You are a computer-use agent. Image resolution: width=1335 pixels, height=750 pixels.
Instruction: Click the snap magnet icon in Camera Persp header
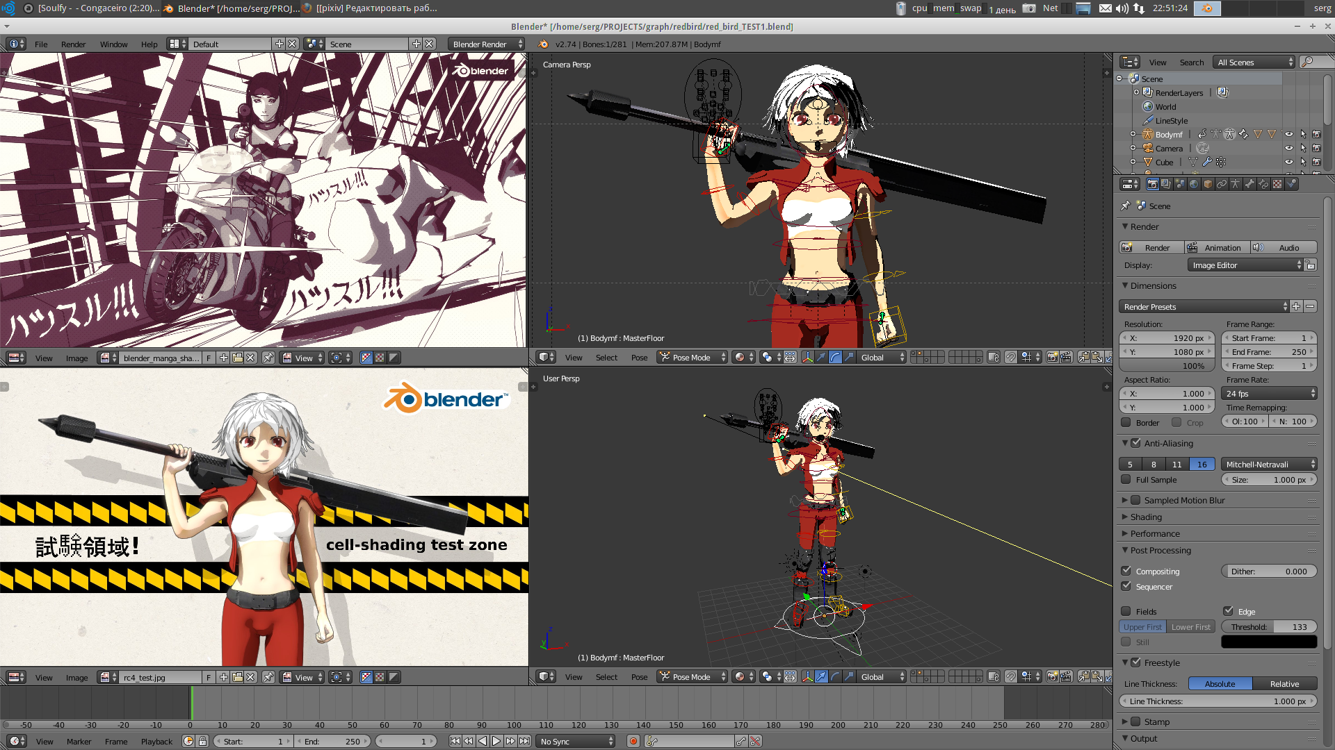[1010, 357]
